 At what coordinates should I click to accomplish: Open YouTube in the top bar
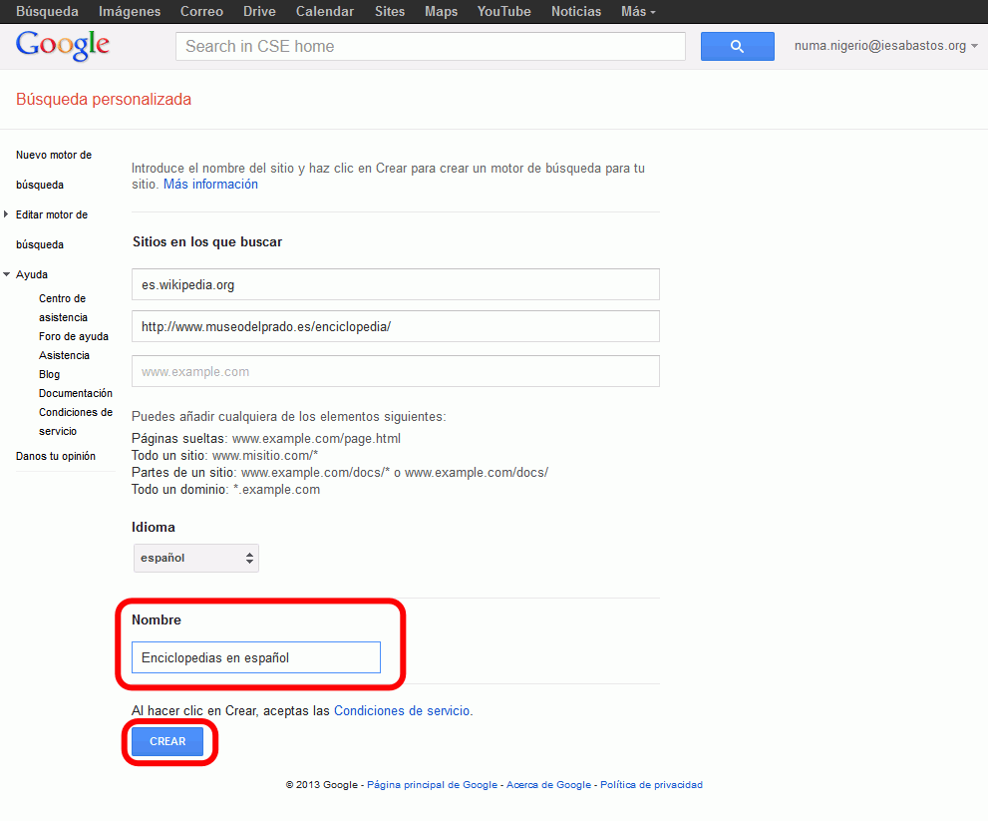[x=504, y=11]
